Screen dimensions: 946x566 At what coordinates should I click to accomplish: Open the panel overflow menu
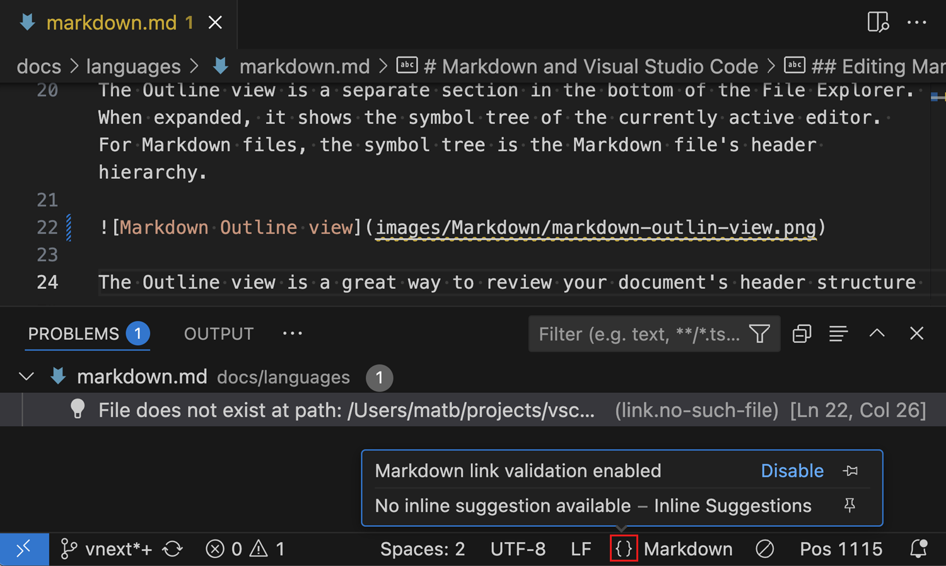292,332
